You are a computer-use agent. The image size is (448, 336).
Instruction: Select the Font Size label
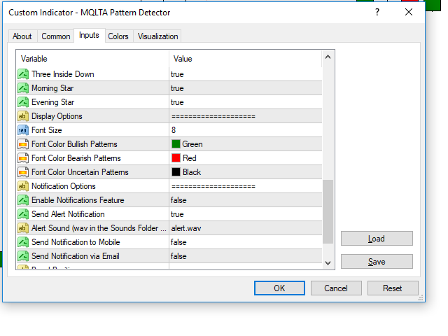click(x=47, y=130)
